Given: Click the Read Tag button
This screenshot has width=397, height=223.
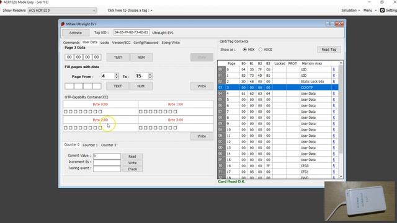Looking at the screenshot, I should pyautogui.click(x=329, y=50).
